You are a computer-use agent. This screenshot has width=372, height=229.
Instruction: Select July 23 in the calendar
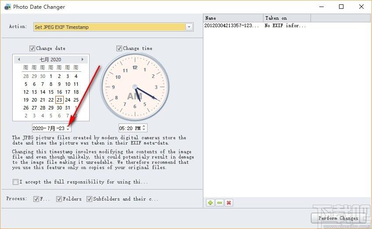click(59, 100)
